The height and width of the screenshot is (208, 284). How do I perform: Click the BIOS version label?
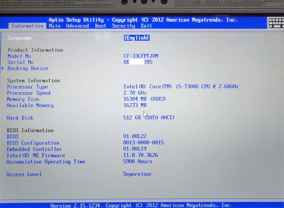[x=12, y=137]
